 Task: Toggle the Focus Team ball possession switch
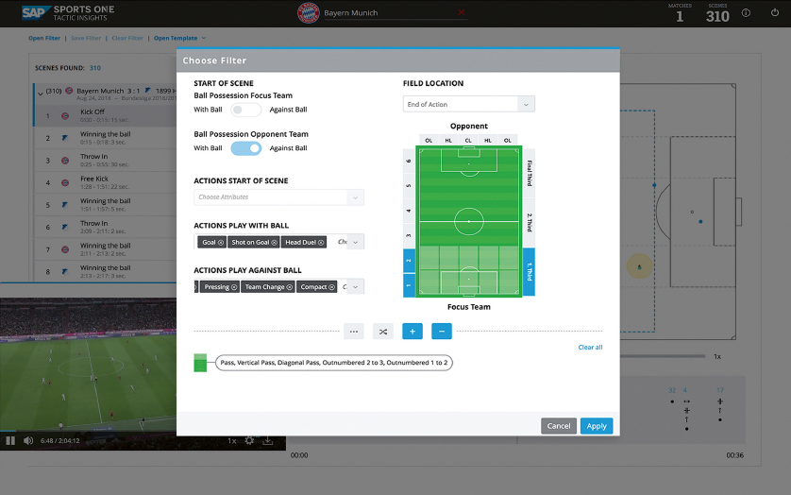[245, 110]
